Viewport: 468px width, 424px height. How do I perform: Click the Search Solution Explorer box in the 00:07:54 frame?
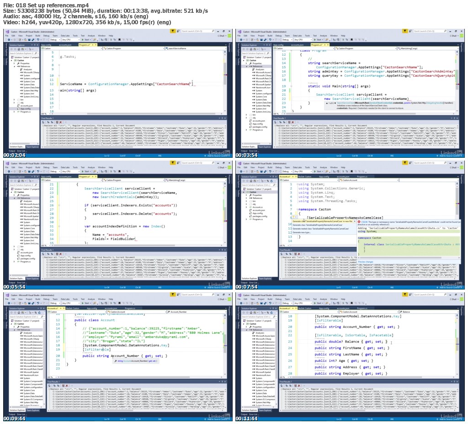pos(259,185)
